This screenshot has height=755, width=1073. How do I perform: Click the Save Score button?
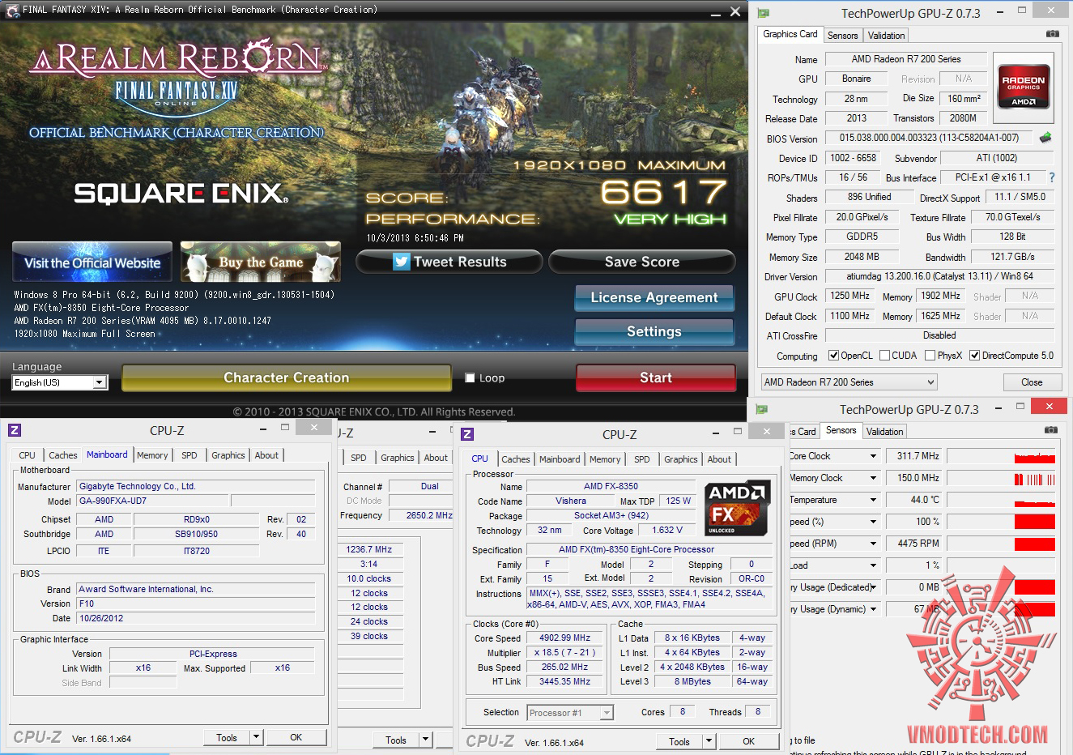642,262
